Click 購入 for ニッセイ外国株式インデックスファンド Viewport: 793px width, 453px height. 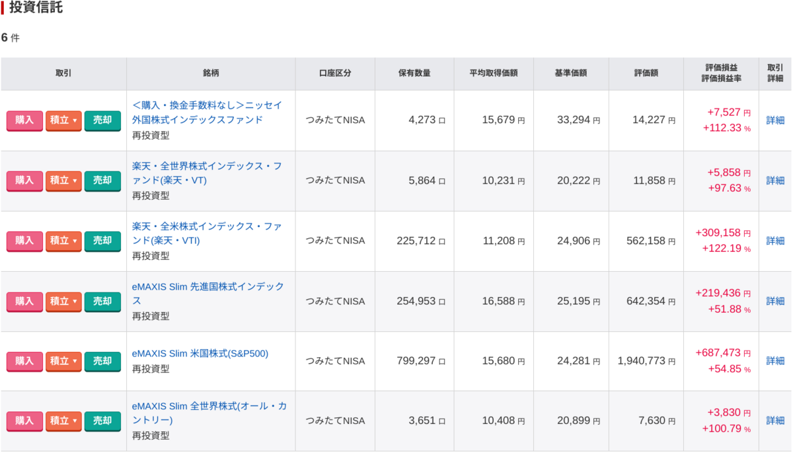coord(24,120)
